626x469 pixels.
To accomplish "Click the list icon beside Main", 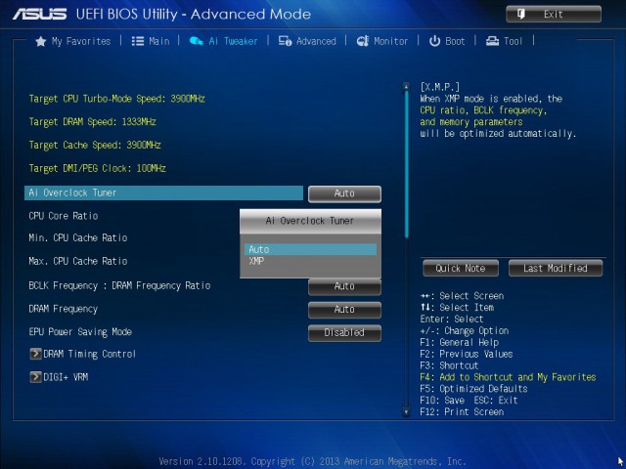I will point(138,41).
